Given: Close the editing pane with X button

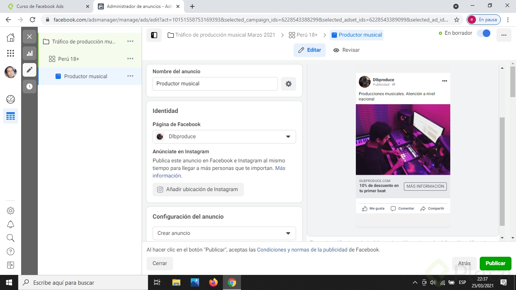Looking at the screenshot, I should [x=29, y=37].
